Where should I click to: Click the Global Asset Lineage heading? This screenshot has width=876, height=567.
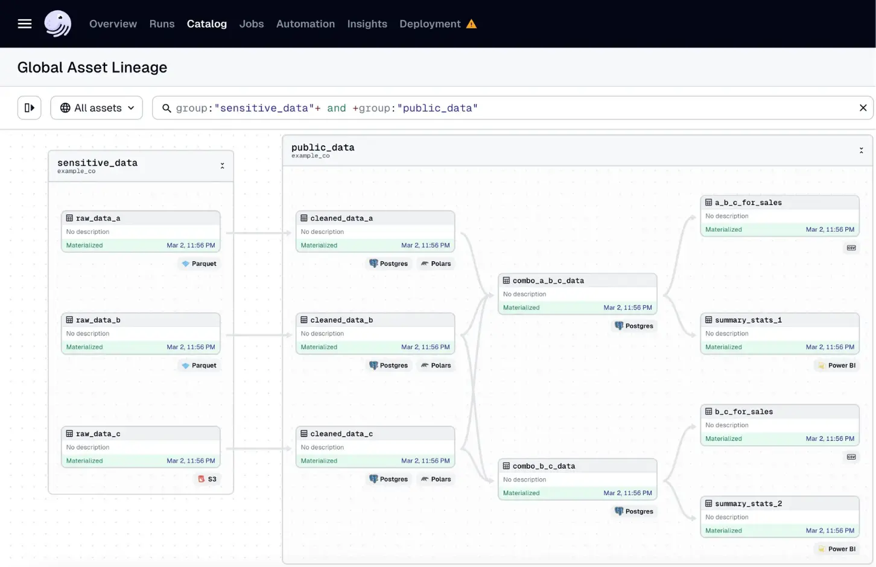click(x=92, y=68)
